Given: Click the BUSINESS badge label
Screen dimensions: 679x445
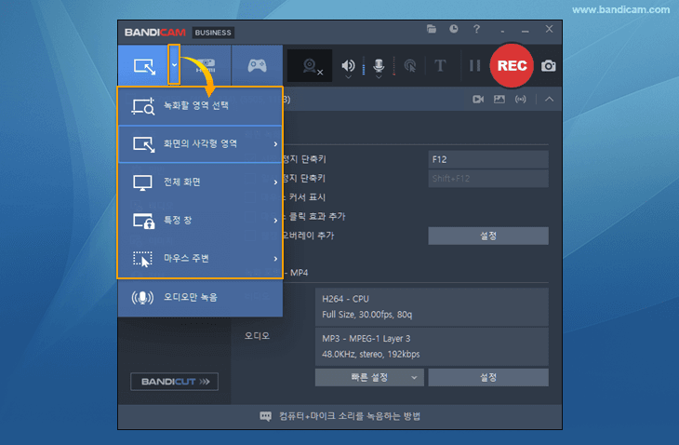Looking at the screenshot, I should [x=213, y=33].
